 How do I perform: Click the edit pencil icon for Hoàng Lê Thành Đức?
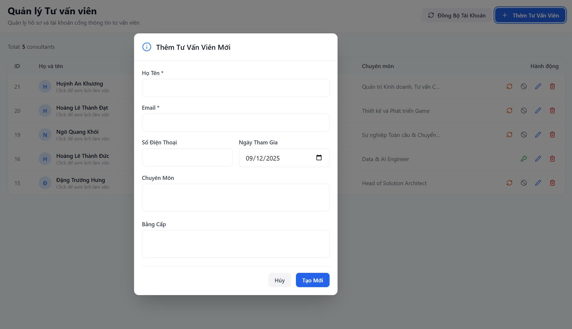tap(538, 159)
